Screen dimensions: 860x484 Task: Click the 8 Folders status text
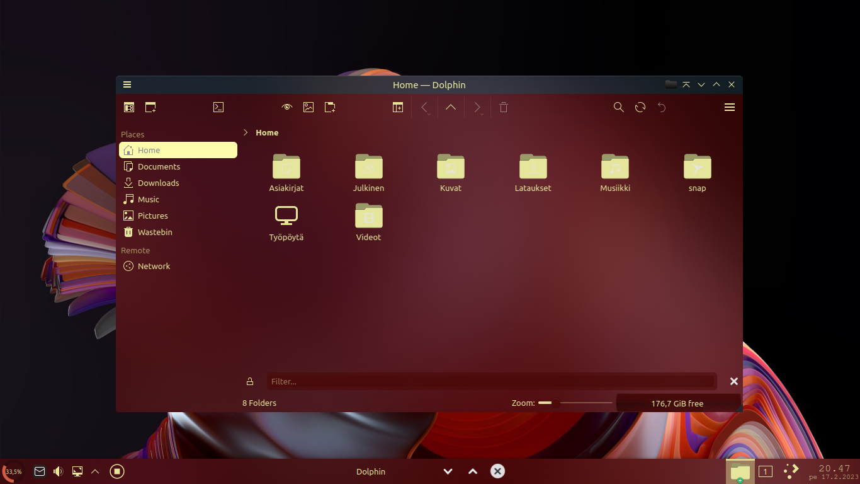coord(259,403)
